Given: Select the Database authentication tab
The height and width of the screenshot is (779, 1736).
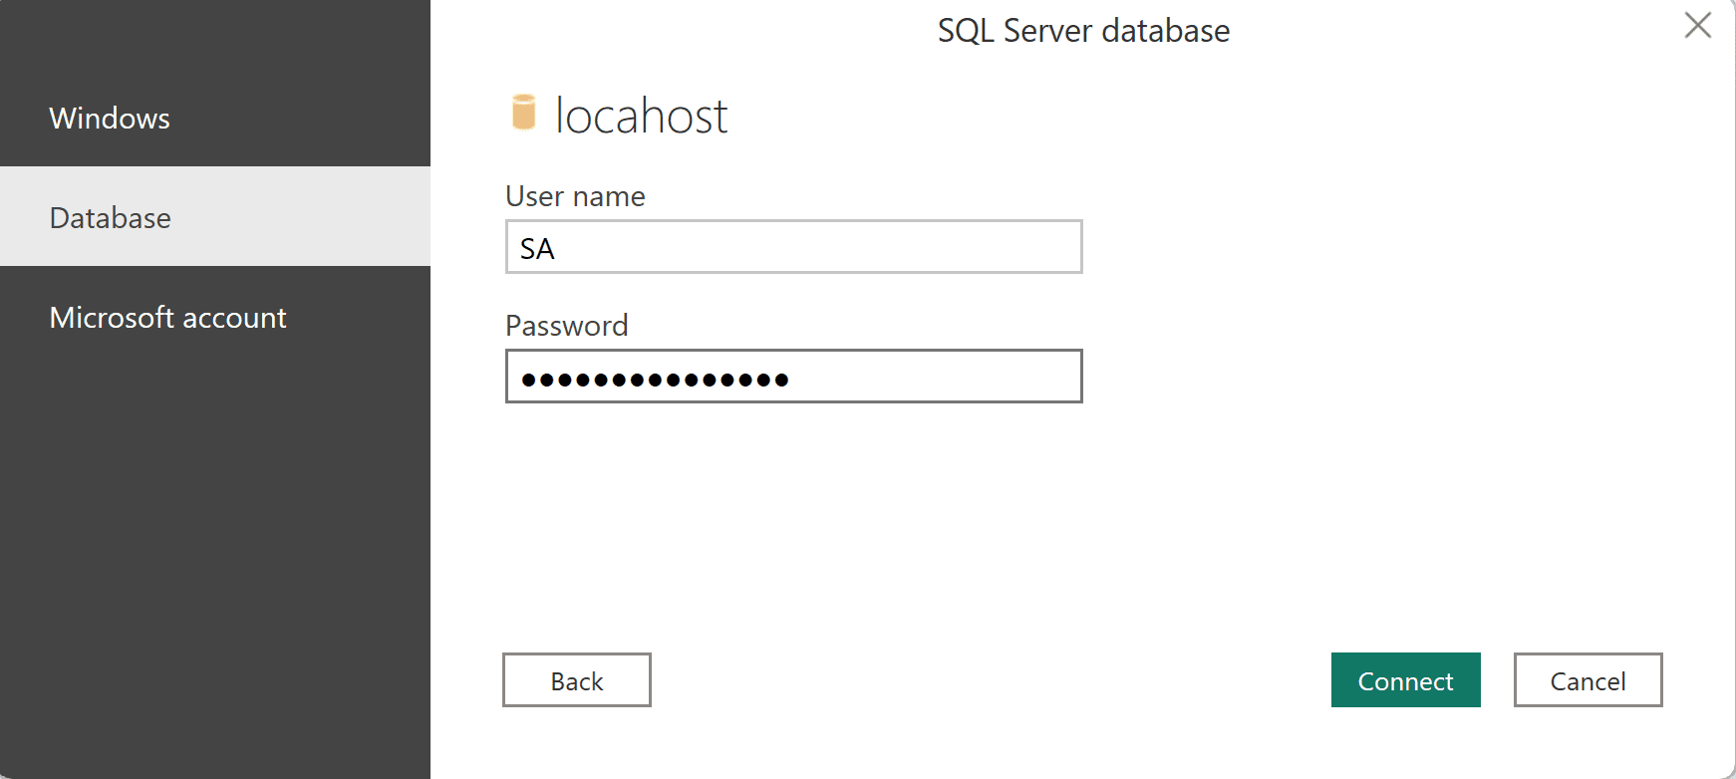Looking at the screenshot, I should [x=215, y=217].
